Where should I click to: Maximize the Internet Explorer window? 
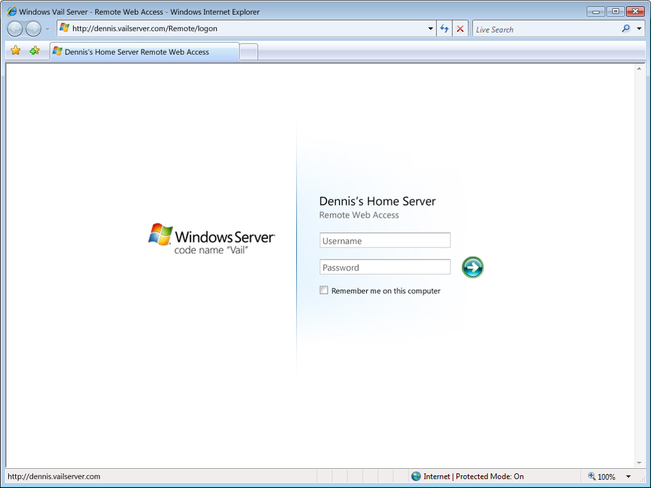[615, 11]
